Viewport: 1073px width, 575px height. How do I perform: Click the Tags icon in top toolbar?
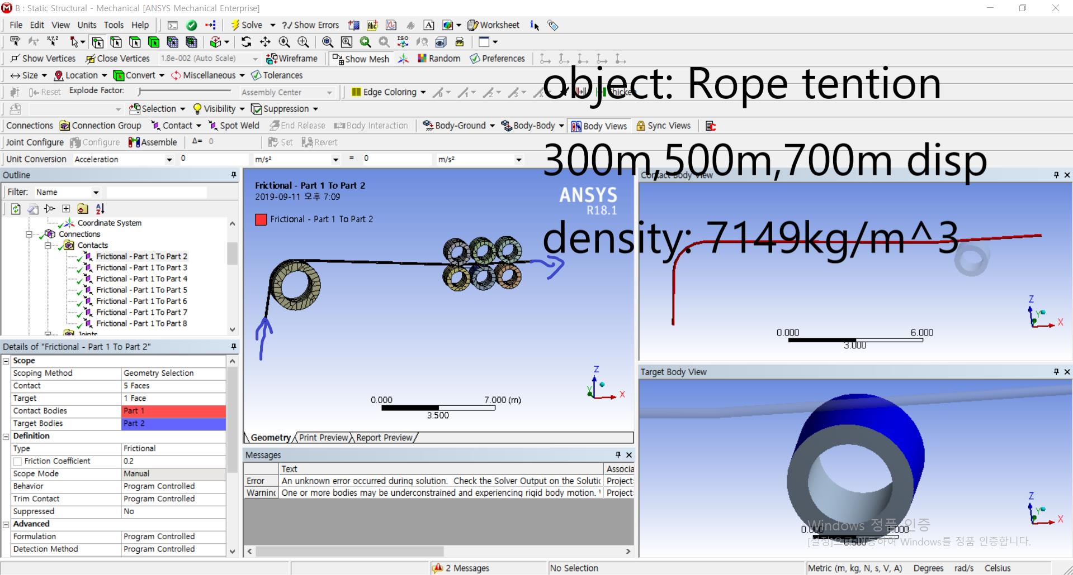pyautogui.click(x=553, y=25)
